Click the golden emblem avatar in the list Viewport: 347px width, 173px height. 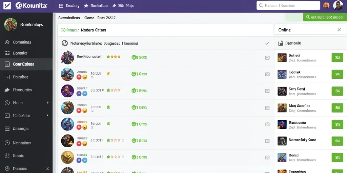point(67,157)
